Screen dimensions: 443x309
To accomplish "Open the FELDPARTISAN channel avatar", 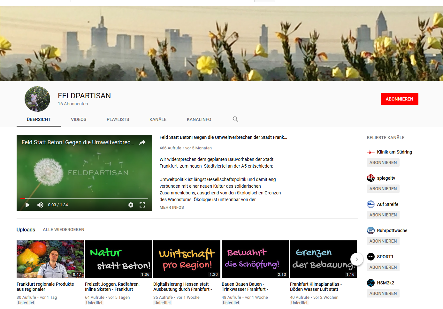I will click(x=37, y=99).
